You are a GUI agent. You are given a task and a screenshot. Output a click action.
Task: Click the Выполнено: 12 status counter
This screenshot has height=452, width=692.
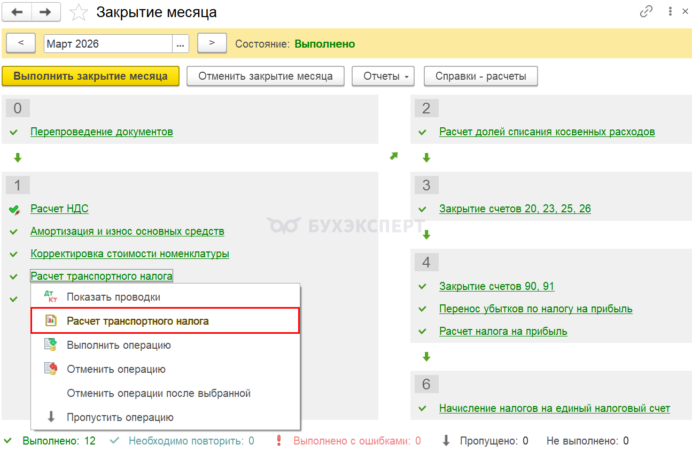(59, 441)
